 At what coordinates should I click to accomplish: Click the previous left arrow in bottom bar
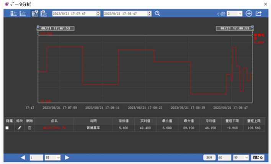23,157
